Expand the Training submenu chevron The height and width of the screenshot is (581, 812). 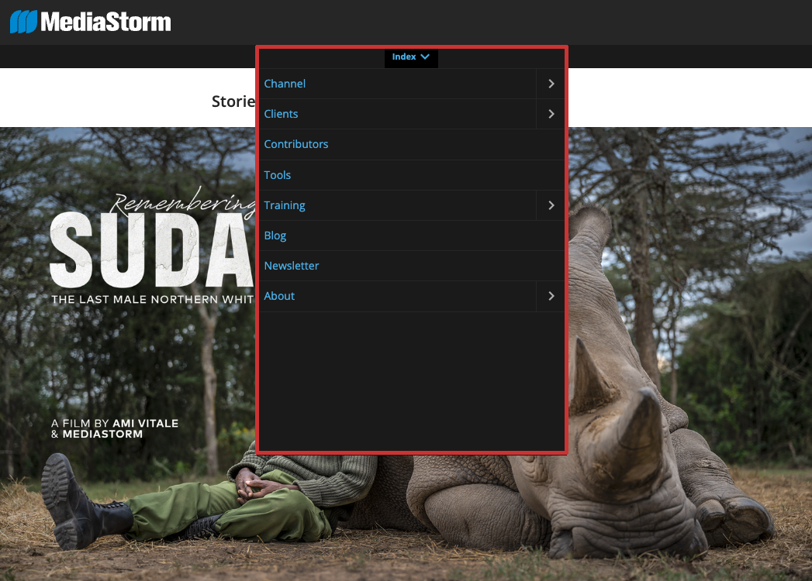551,205
